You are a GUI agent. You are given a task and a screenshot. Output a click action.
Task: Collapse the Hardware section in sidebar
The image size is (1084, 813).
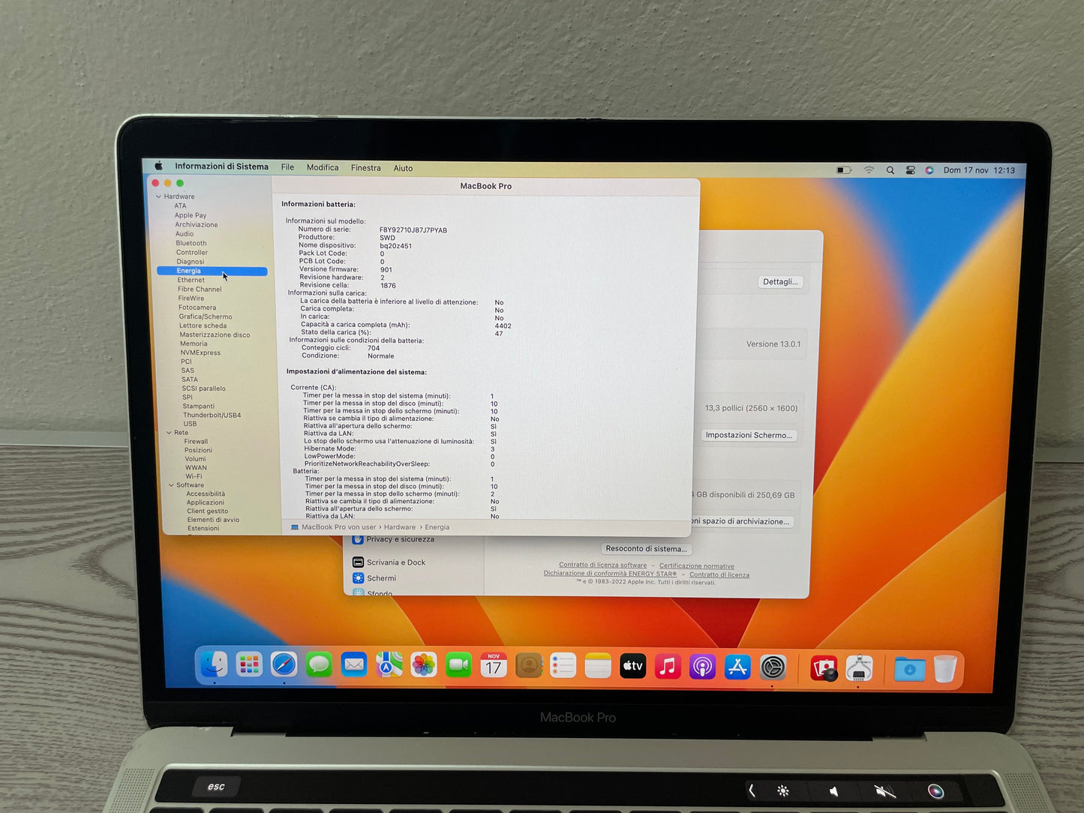158,196
